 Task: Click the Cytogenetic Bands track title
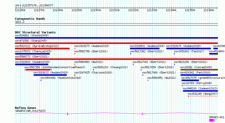coord(30,19)
